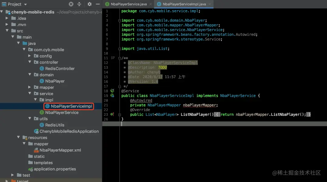Image resolution: width=327 pixels, height=182 pixels.
Task: Collapse the java folder
Action: [x=18, y=43]
